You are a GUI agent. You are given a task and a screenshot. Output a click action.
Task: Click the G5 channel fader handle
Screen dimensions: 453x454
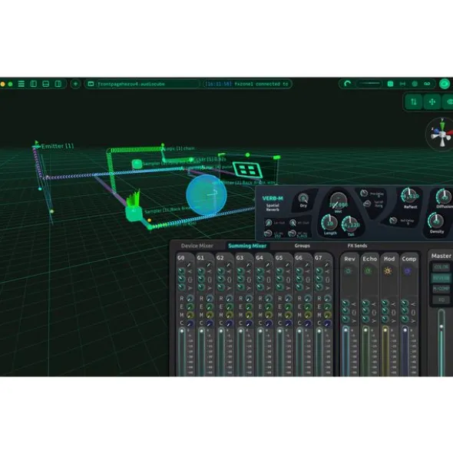coord(280,331)
